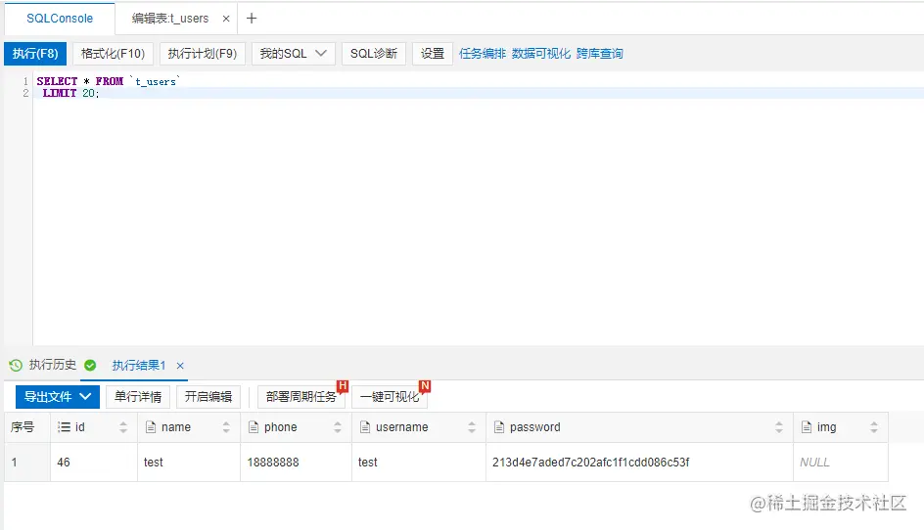Image resolution: width=924 pixels, height=530 pixels.
Task: Click the execution history clock icon
Action: click(16, 365)
